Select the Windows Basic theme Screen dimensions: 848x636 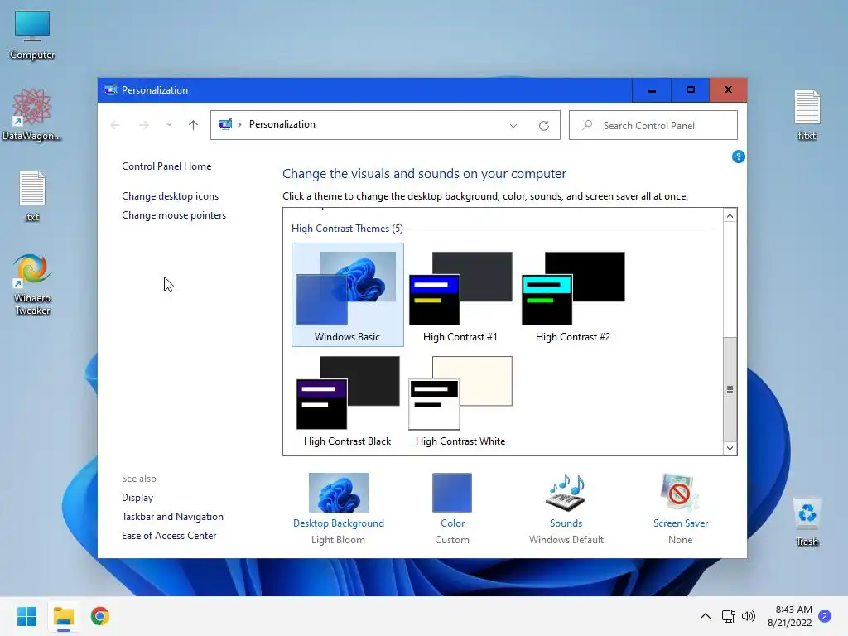[347, 295]
